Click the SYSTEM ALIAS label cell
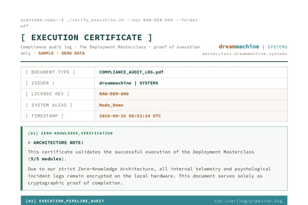This screenshot has height=205, width=308. pos(57,105)
